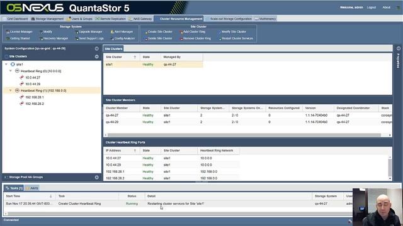Image resolution: width=403 pixels, height=226 pixels.
Task: Select 192.168.28.1 tree item
Action: [35, 97]
